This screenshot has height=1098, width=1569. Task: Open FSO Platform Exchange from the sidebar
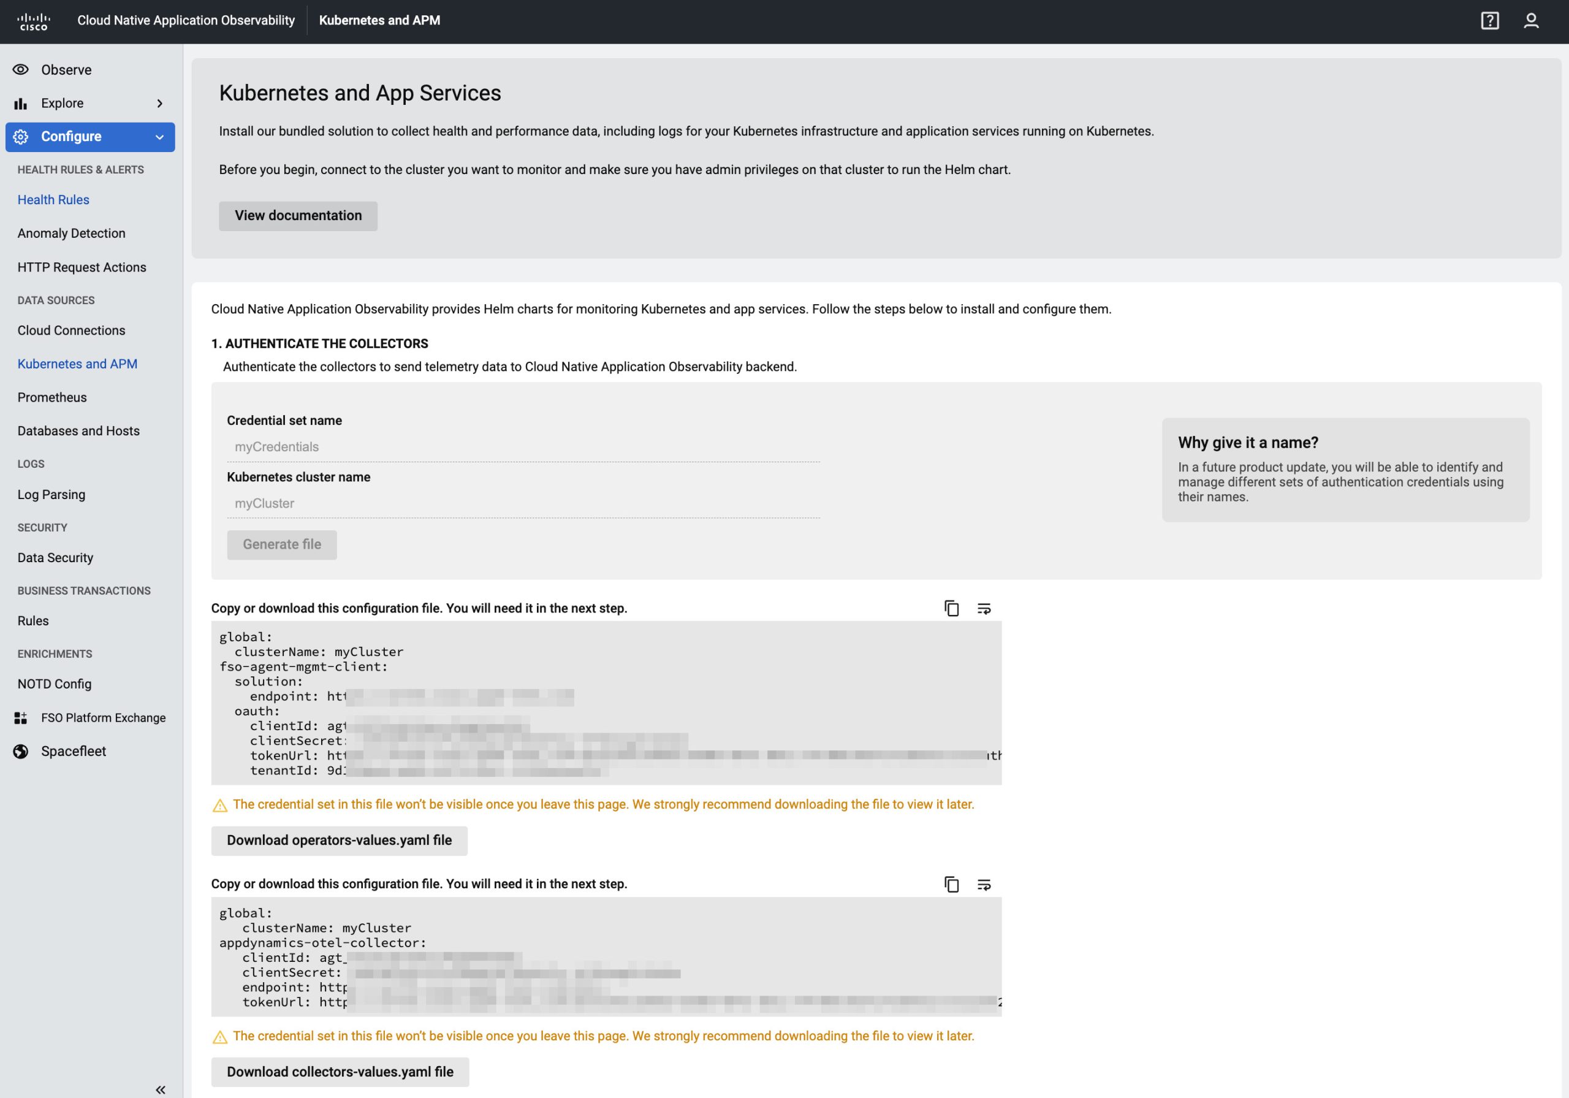pos(102,717)
